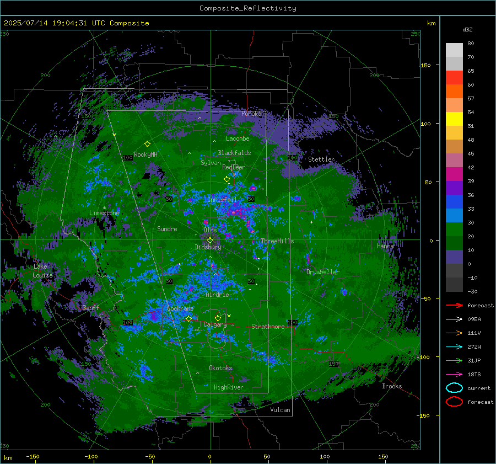Click the HighRiver label

click(x=229, y=387)
